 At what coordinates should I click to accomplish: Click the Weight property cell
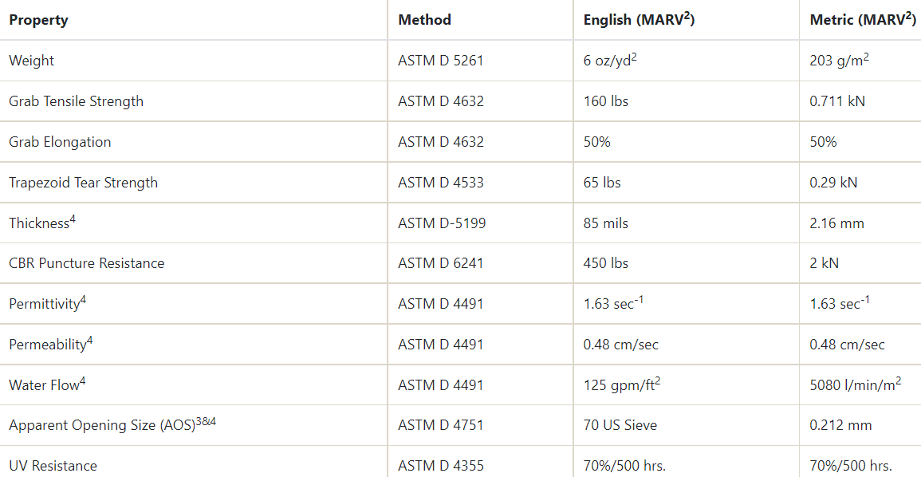point(31,61)
